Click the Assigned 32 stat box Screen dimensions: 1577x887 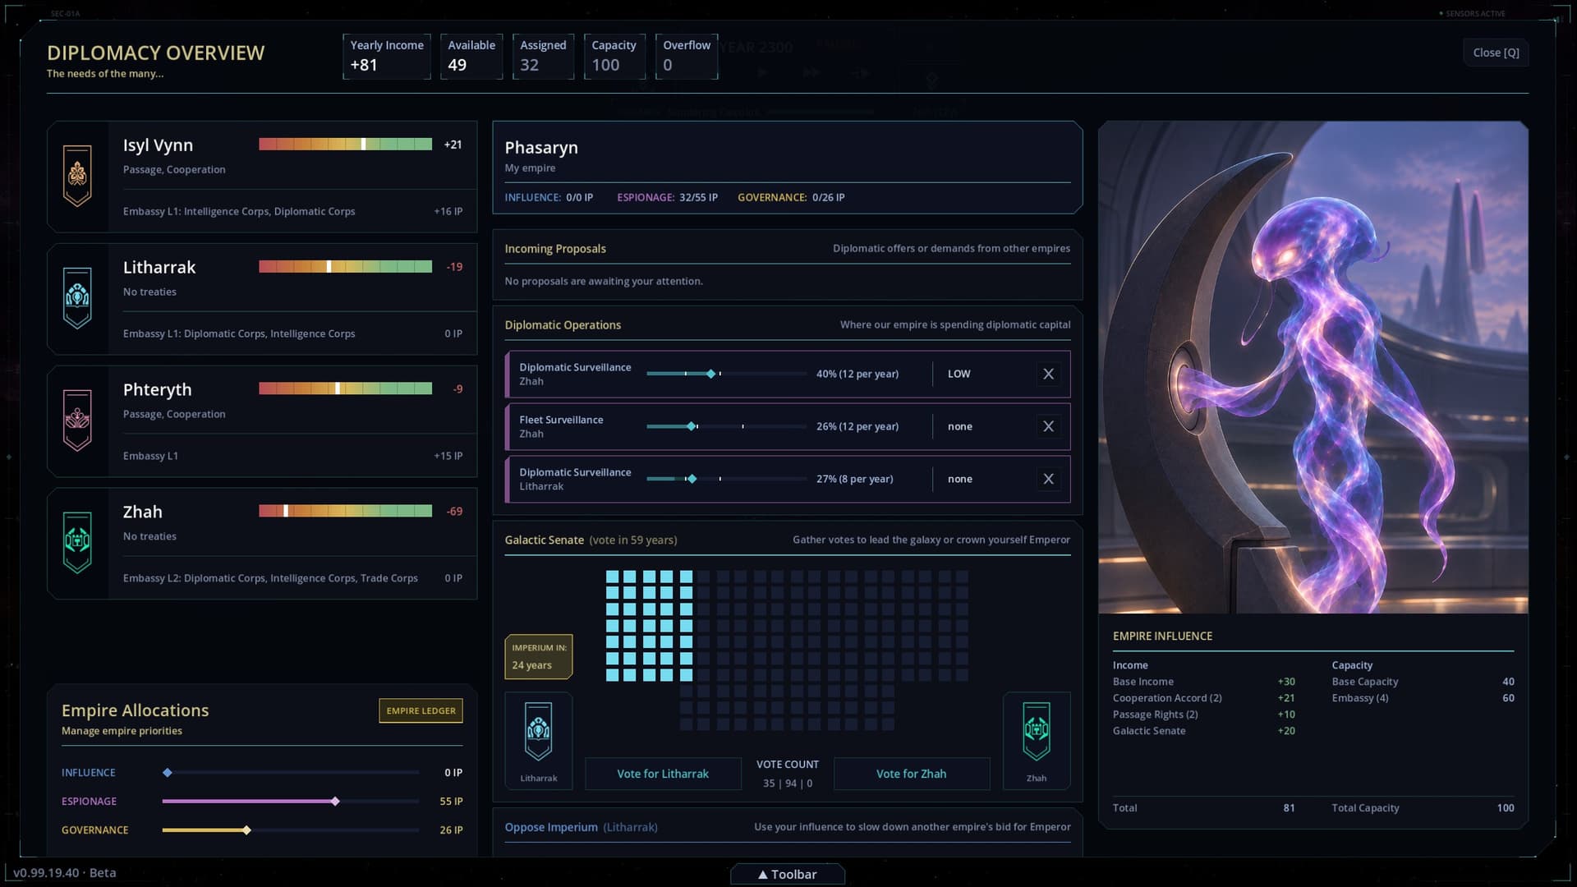pyautogui.click(x=543, y=57)
